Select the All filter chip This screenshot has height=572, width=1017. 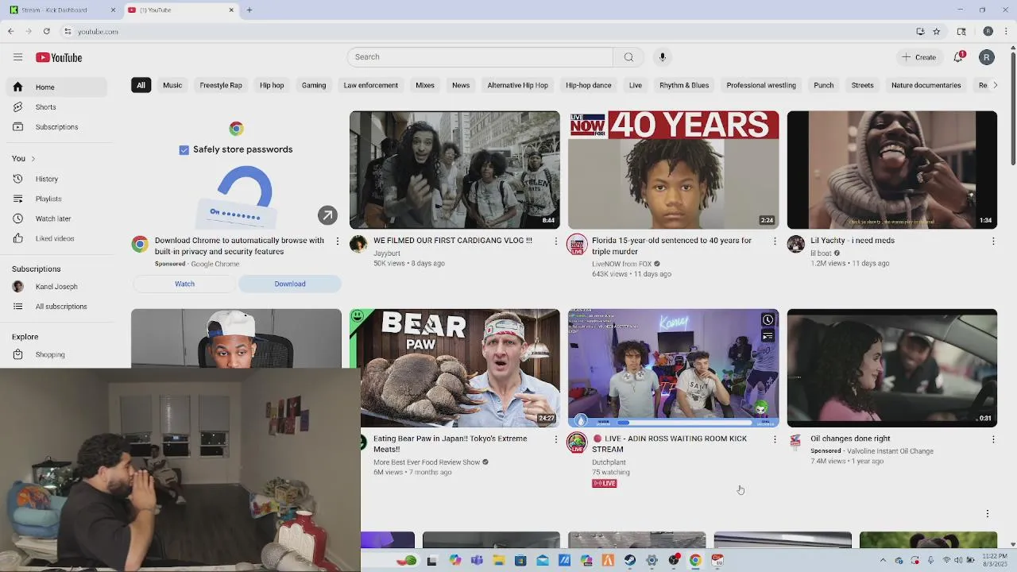141,85
